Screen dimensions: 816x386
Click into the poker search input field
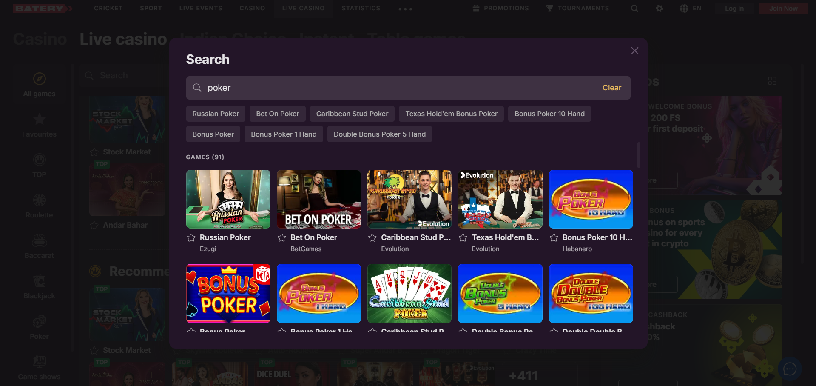pos(400,88)
